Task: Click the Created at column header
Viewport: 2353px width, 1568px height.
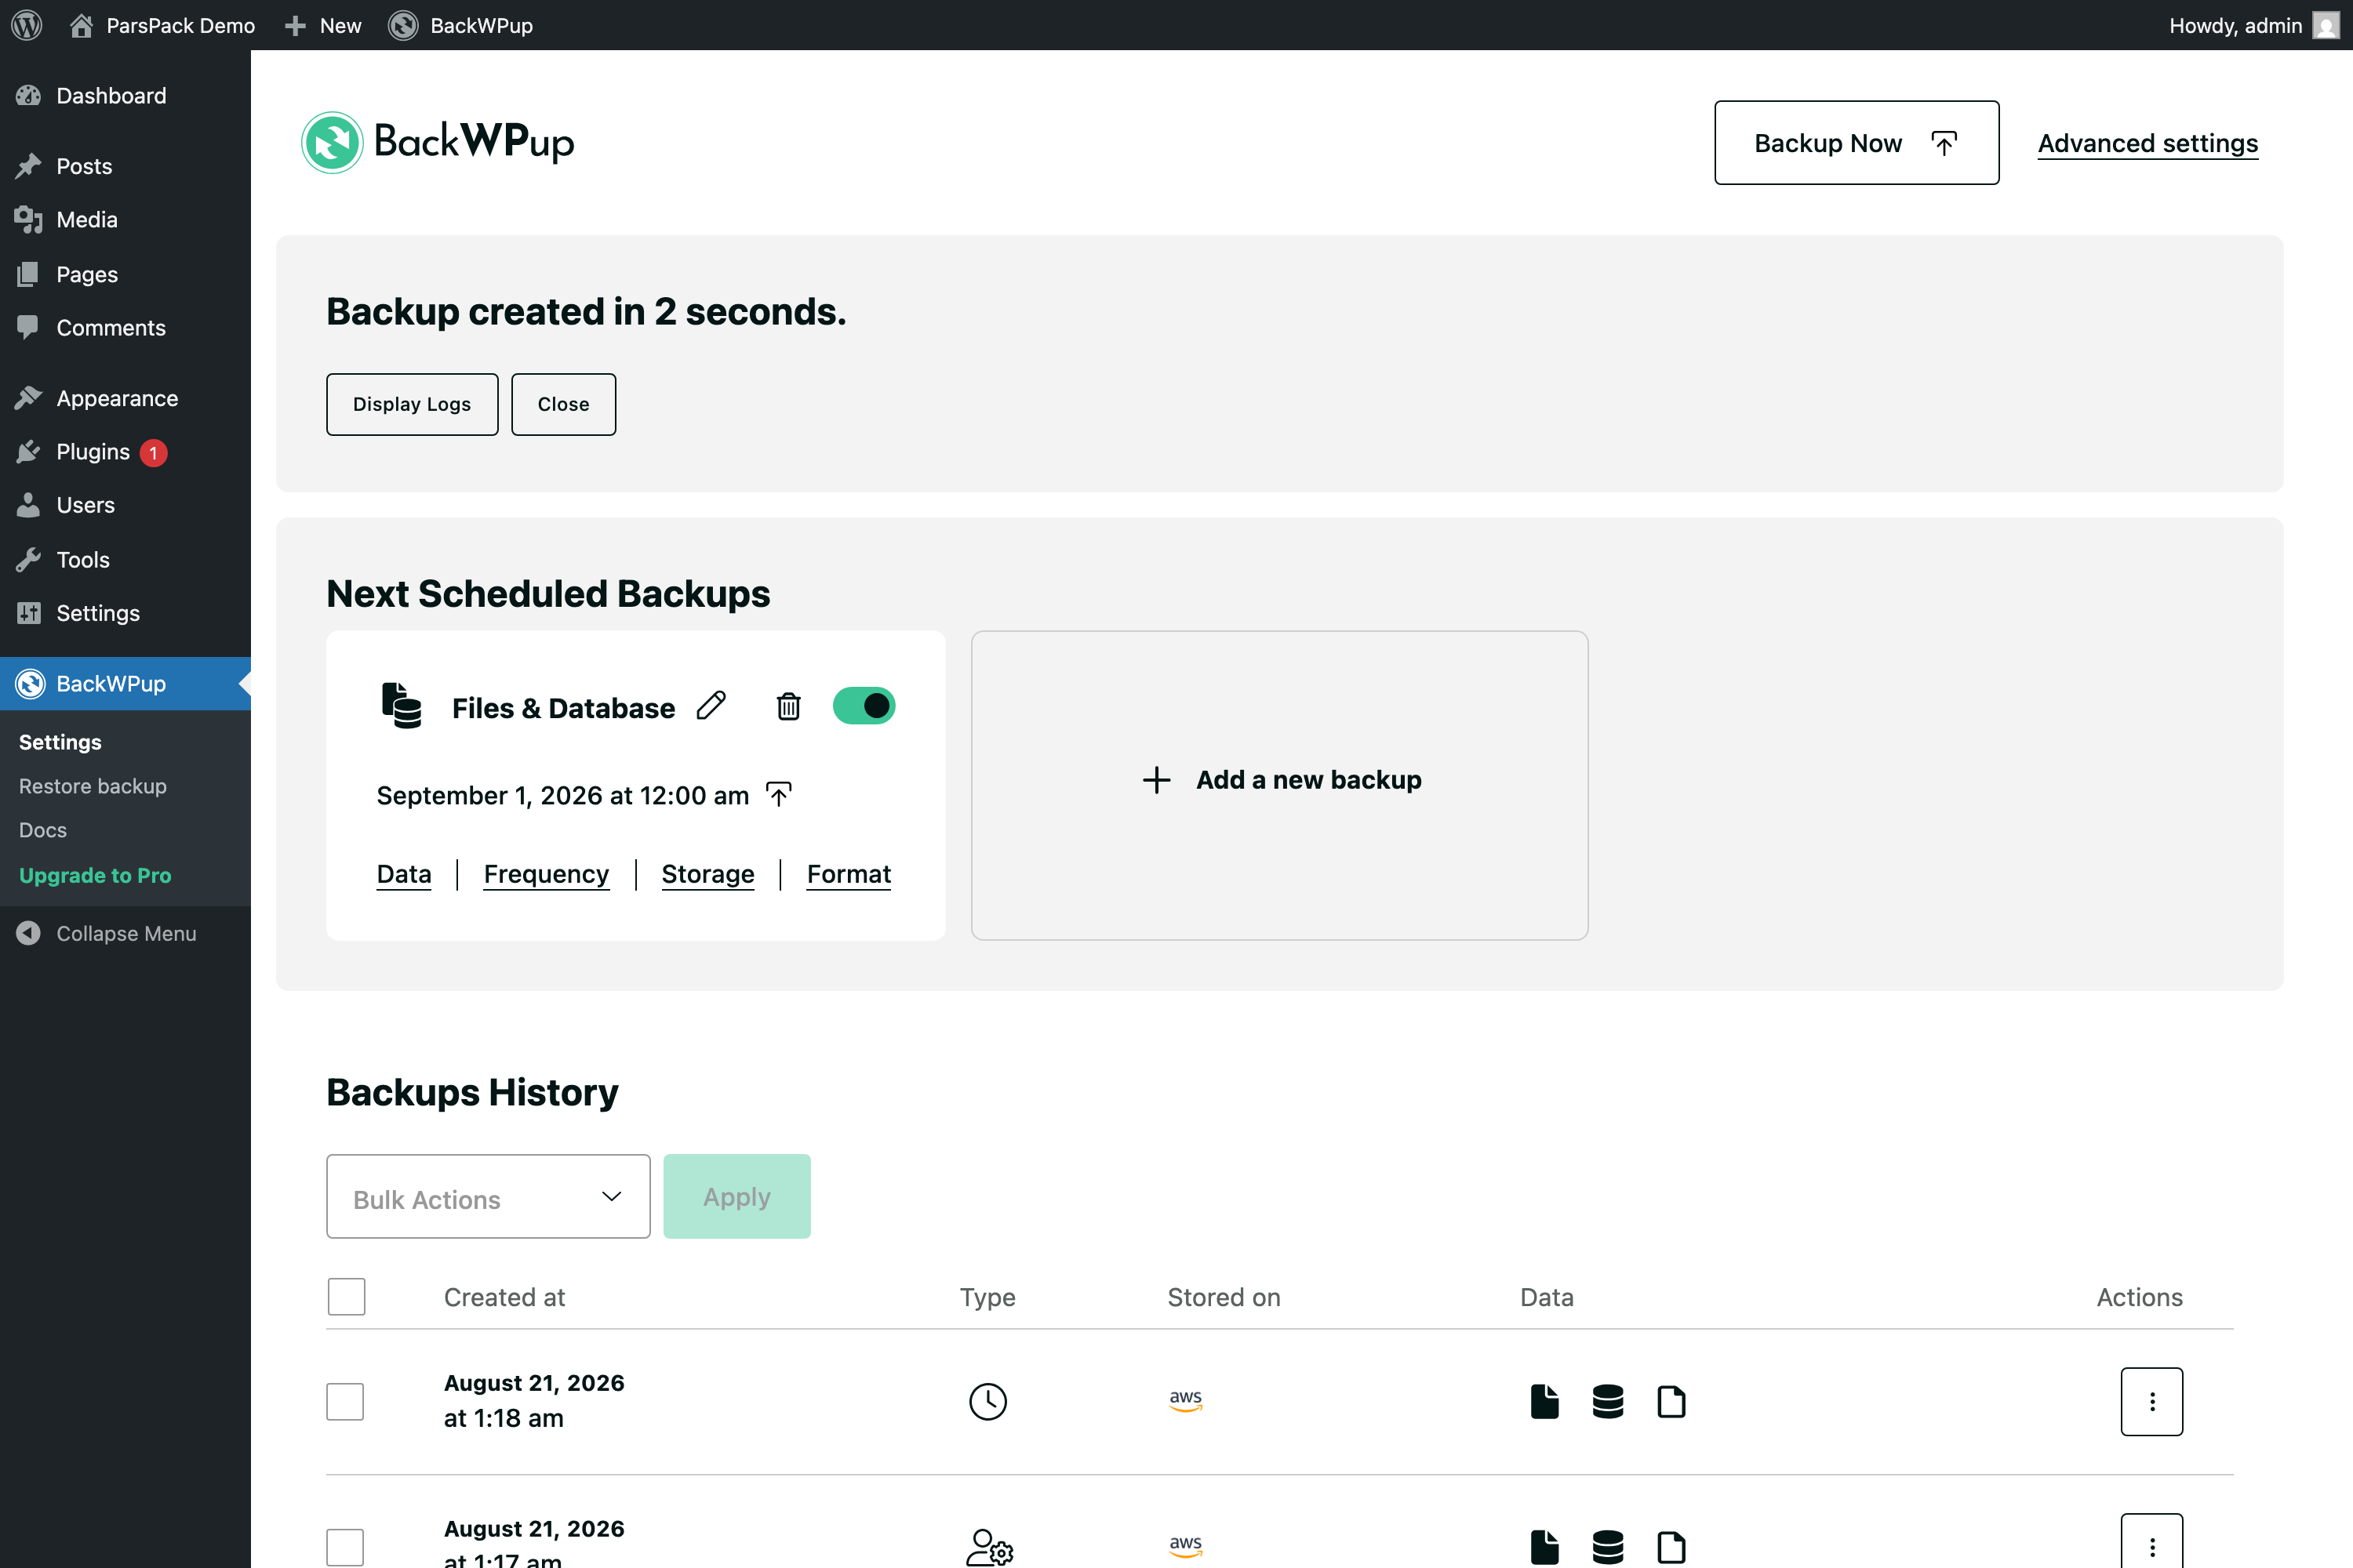Action: pos(504,1297)
